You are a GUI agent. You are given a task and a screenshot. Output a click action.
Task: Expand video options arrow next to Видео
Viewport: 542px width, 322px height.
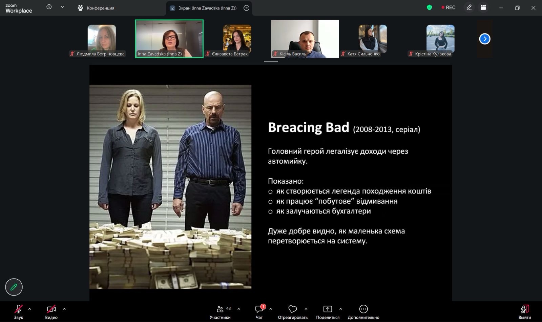coord(64,309)
